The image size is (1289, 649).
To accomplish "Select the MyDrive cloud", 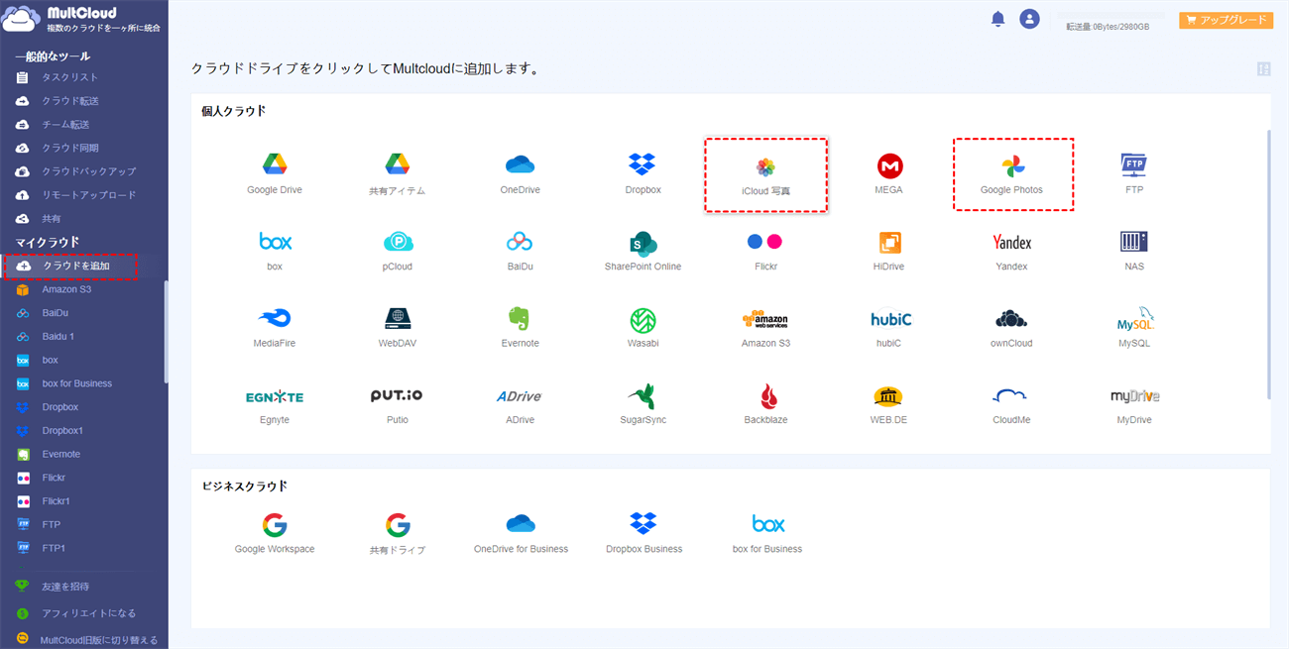I will click(1134, 404).
